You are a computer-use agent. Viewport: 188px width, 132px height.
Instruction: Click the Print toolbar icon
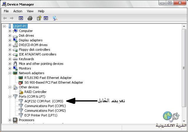coord(30,18)
